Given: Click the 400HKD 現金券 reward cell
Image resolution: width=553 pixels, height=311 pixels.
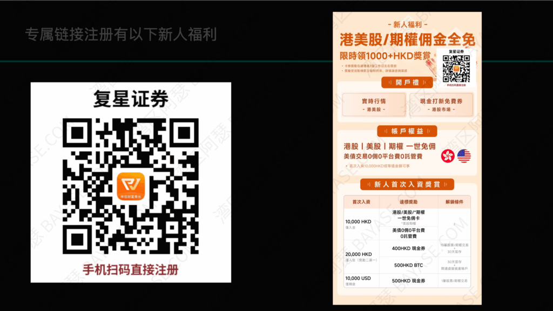Looking at the screenshot, I should [408, 248].
